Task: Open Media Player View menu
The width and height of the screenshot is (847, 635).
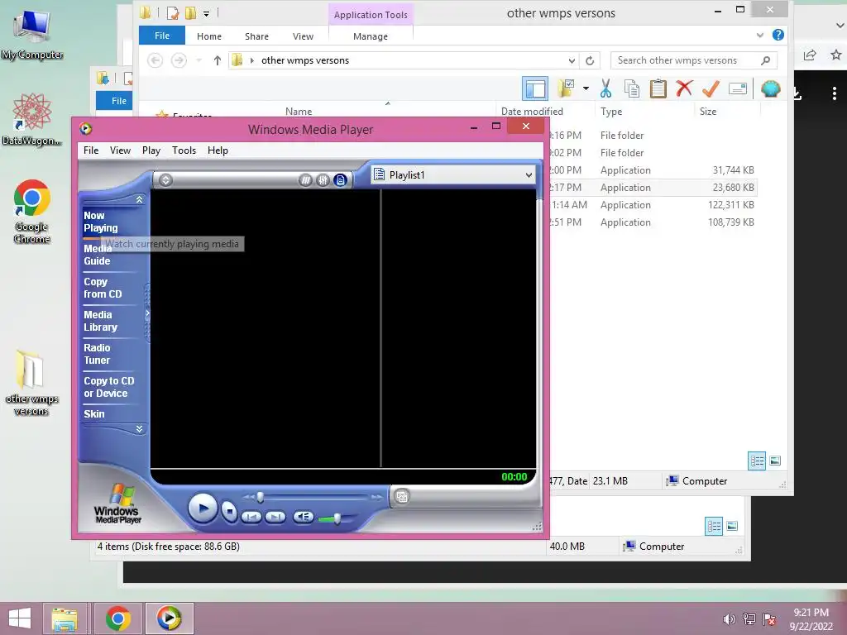Action: tap(120, 150)
